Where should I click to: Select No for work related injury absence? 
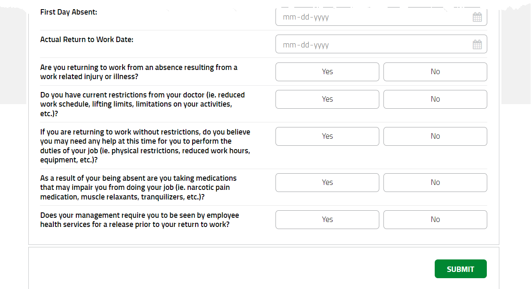(435, 72)
